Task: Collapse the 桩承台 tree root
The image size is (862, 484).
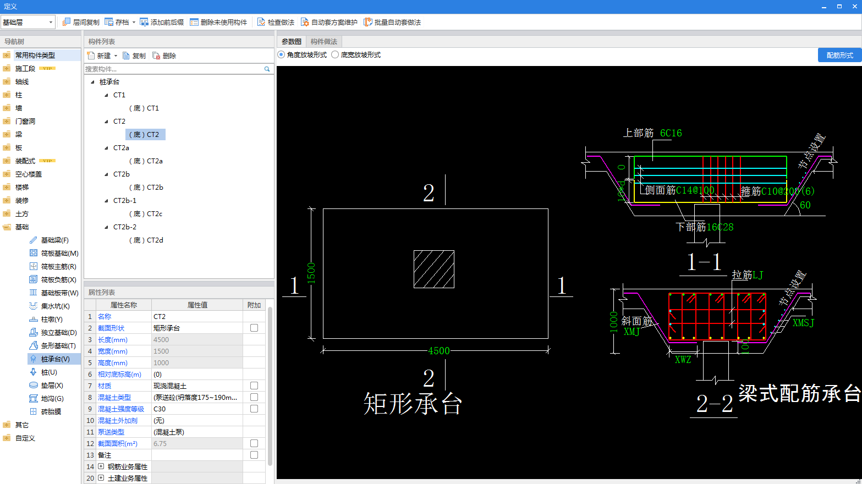Action: click(92, 82)
